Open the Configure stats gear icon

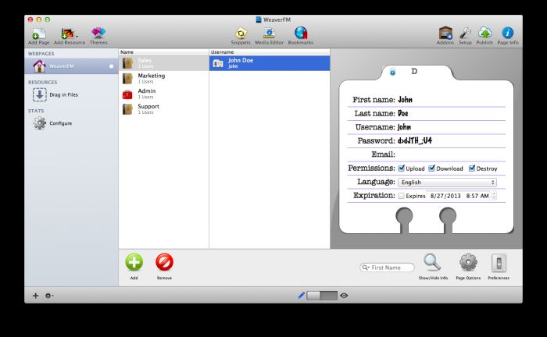40,123
